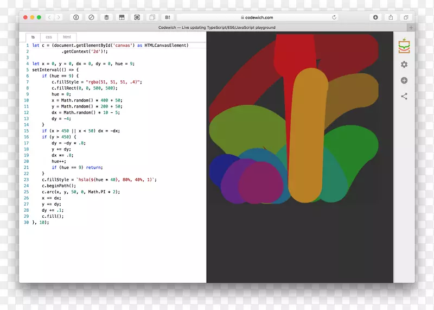Open settings via the gear icon
Screen dimensions: 434x310
(404, 65)
